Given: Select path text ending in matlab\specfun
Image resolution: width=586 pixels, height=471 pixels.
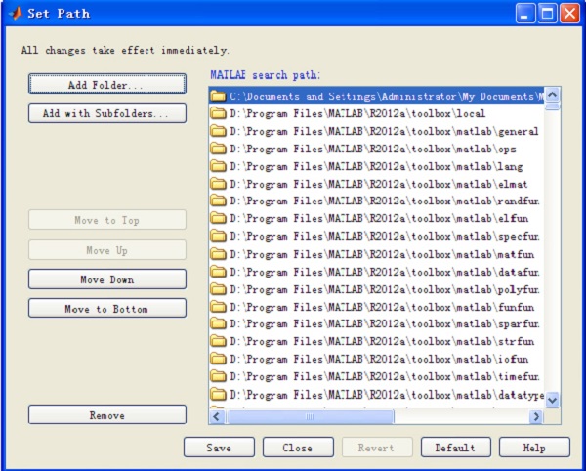Looking at the screenshot, I should pyautogui.click(x=385, y=236).
